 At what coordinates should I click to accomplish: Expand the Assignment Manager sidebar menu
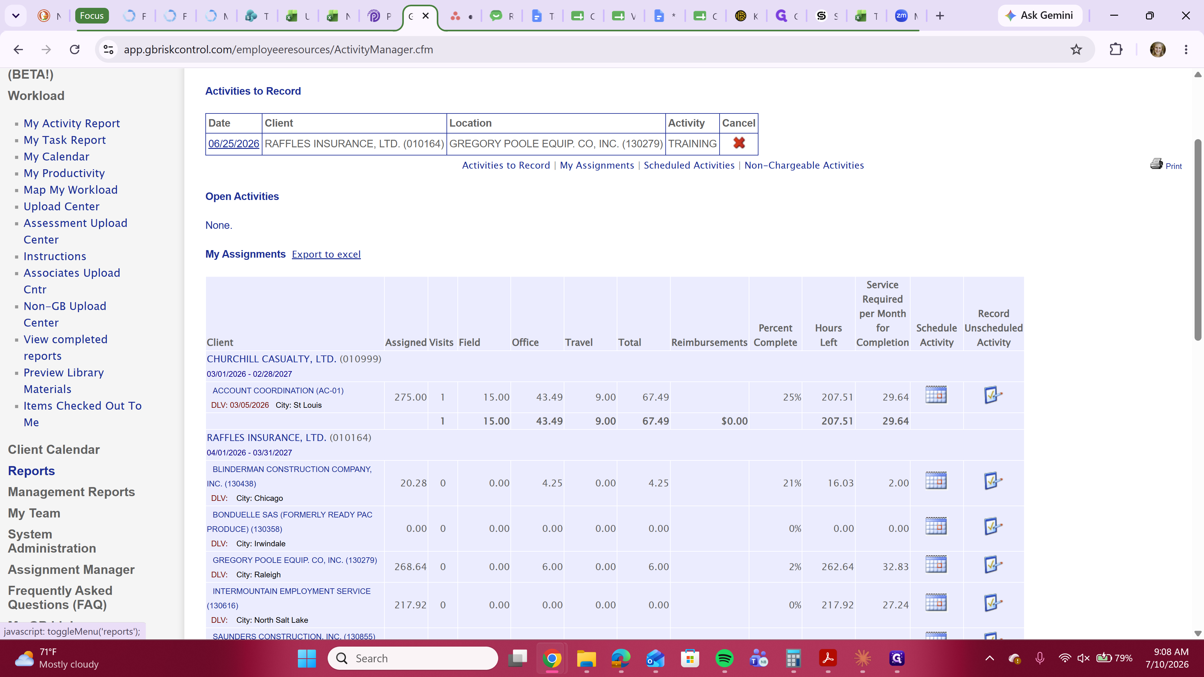tap(71, 569)
